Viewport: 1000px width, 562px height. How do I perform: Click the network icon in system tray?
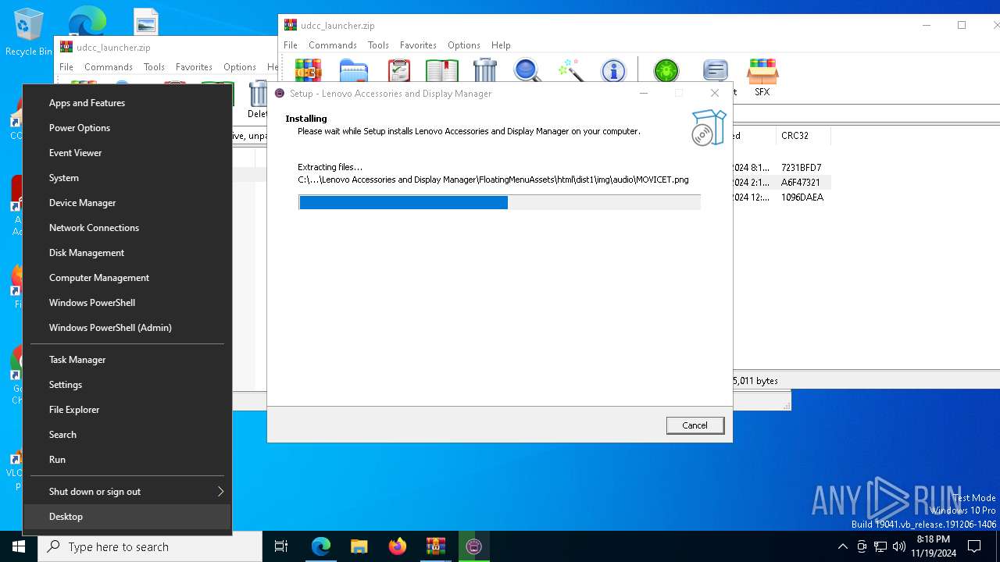pos(880,546)
